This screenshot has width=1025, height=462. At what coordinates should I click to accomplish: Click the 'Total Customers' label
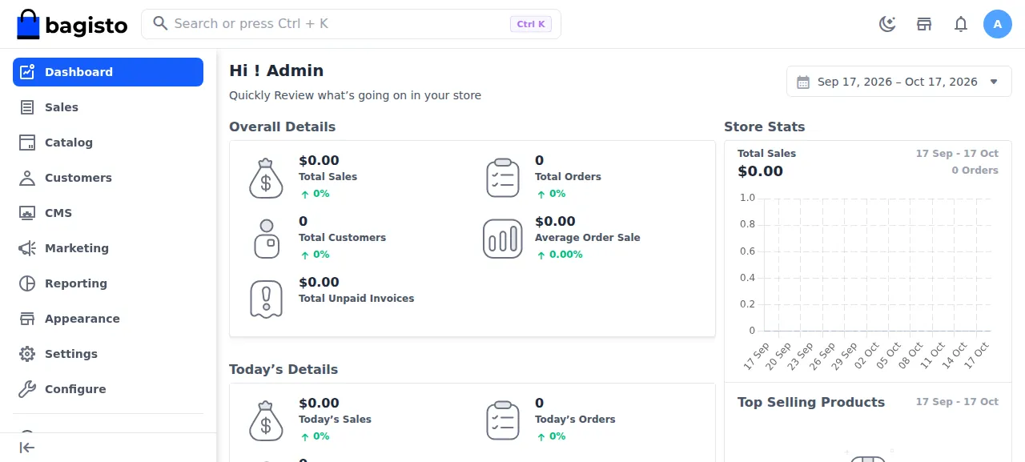click(342, 238)
